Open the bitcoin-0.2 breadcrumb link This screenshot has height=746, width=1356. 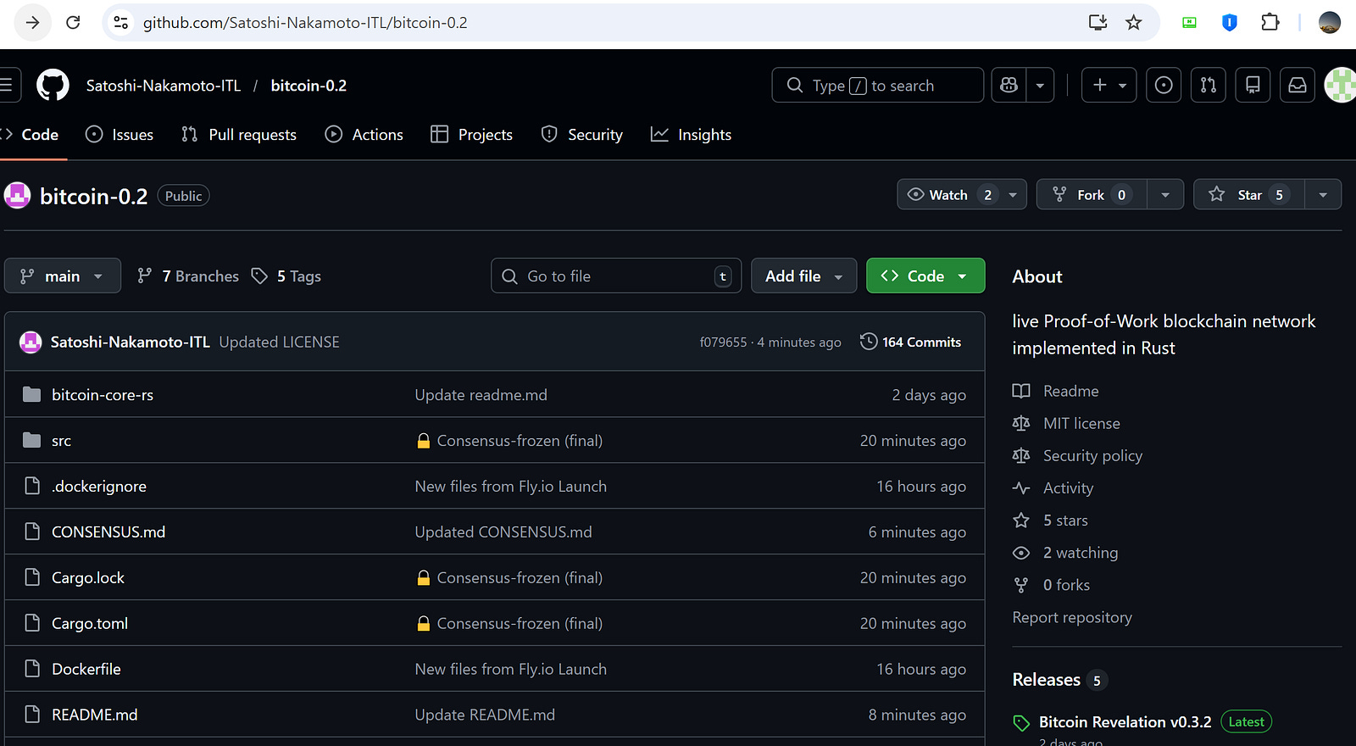tap(308, 86)
